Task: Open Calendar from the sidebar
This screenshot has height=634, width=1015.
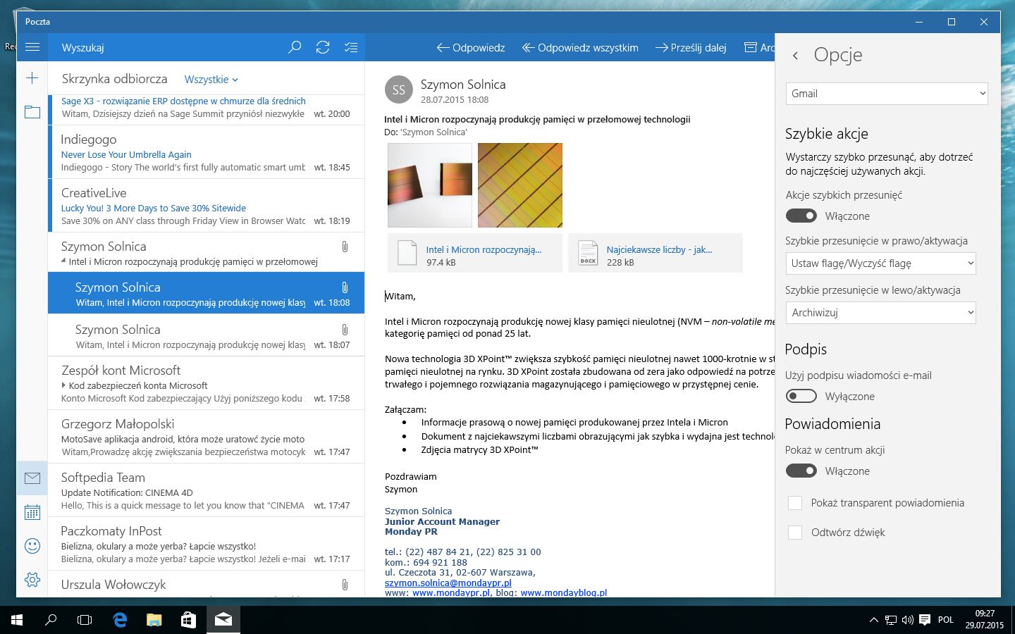Action: [32, 512]
